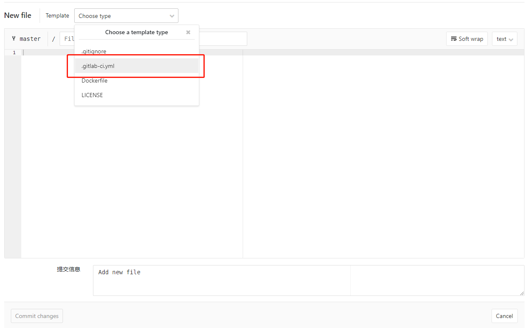Screen dimensions: 527x328
Task: Choose the .gitignore template option
Action: (x=93, y=51)
